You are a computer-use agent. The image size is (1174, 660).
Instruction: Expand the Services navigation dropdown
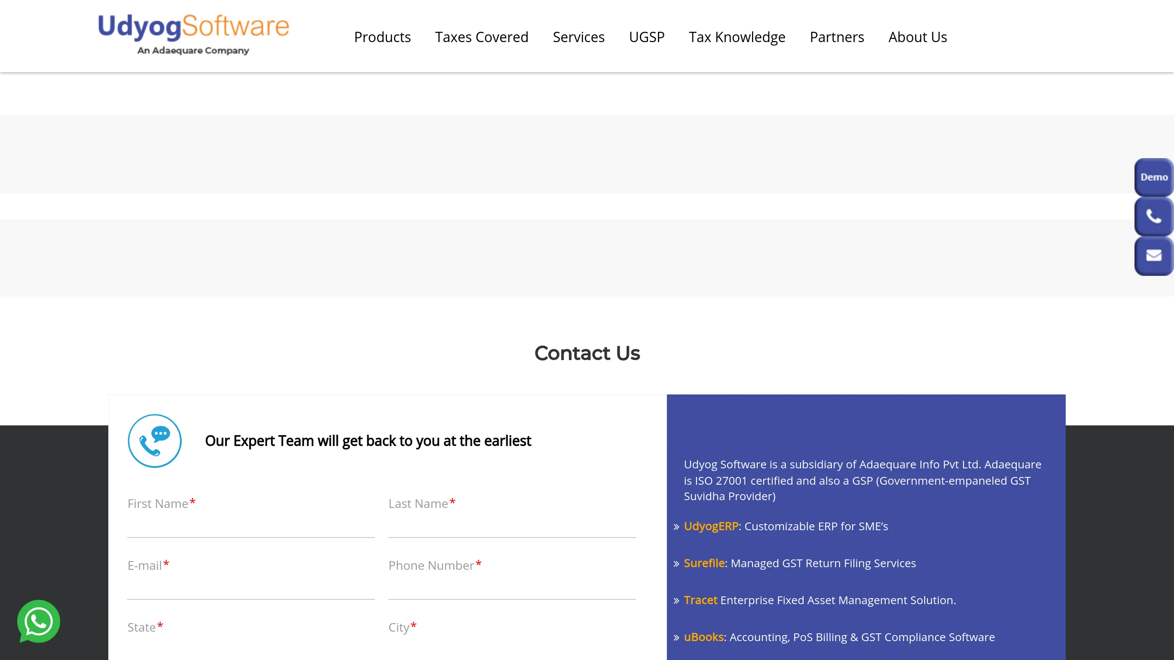[579, 36]
